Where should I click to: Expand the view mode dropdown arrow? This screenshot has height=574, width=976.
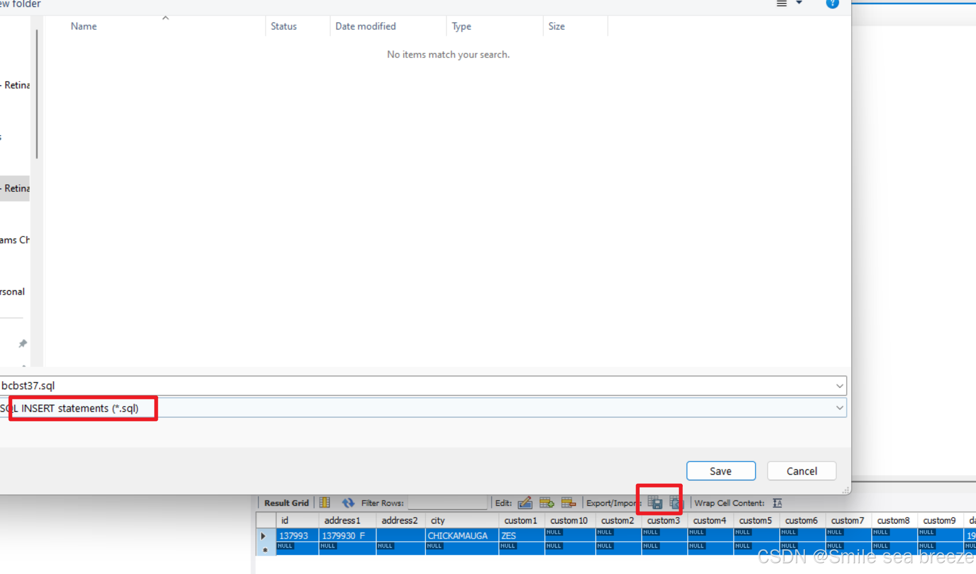click(x=799, y=3)
